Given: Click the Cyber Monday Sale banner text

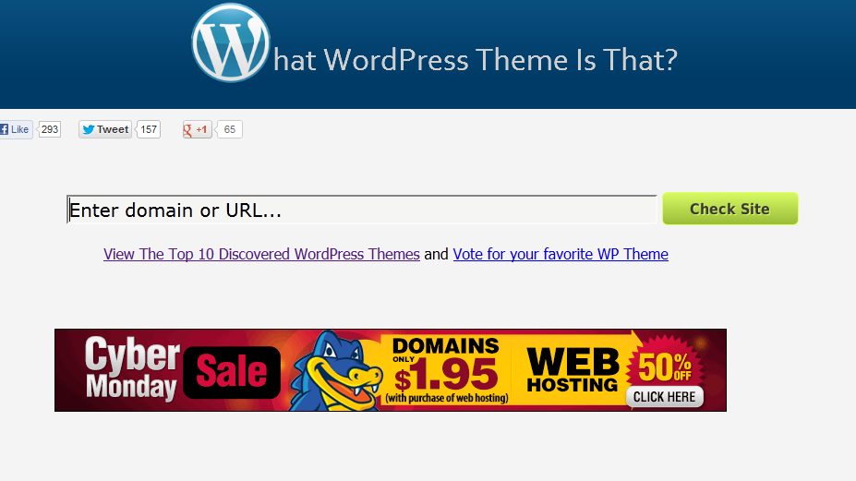Looking at the screenshot, I should (x=133, y=368).
